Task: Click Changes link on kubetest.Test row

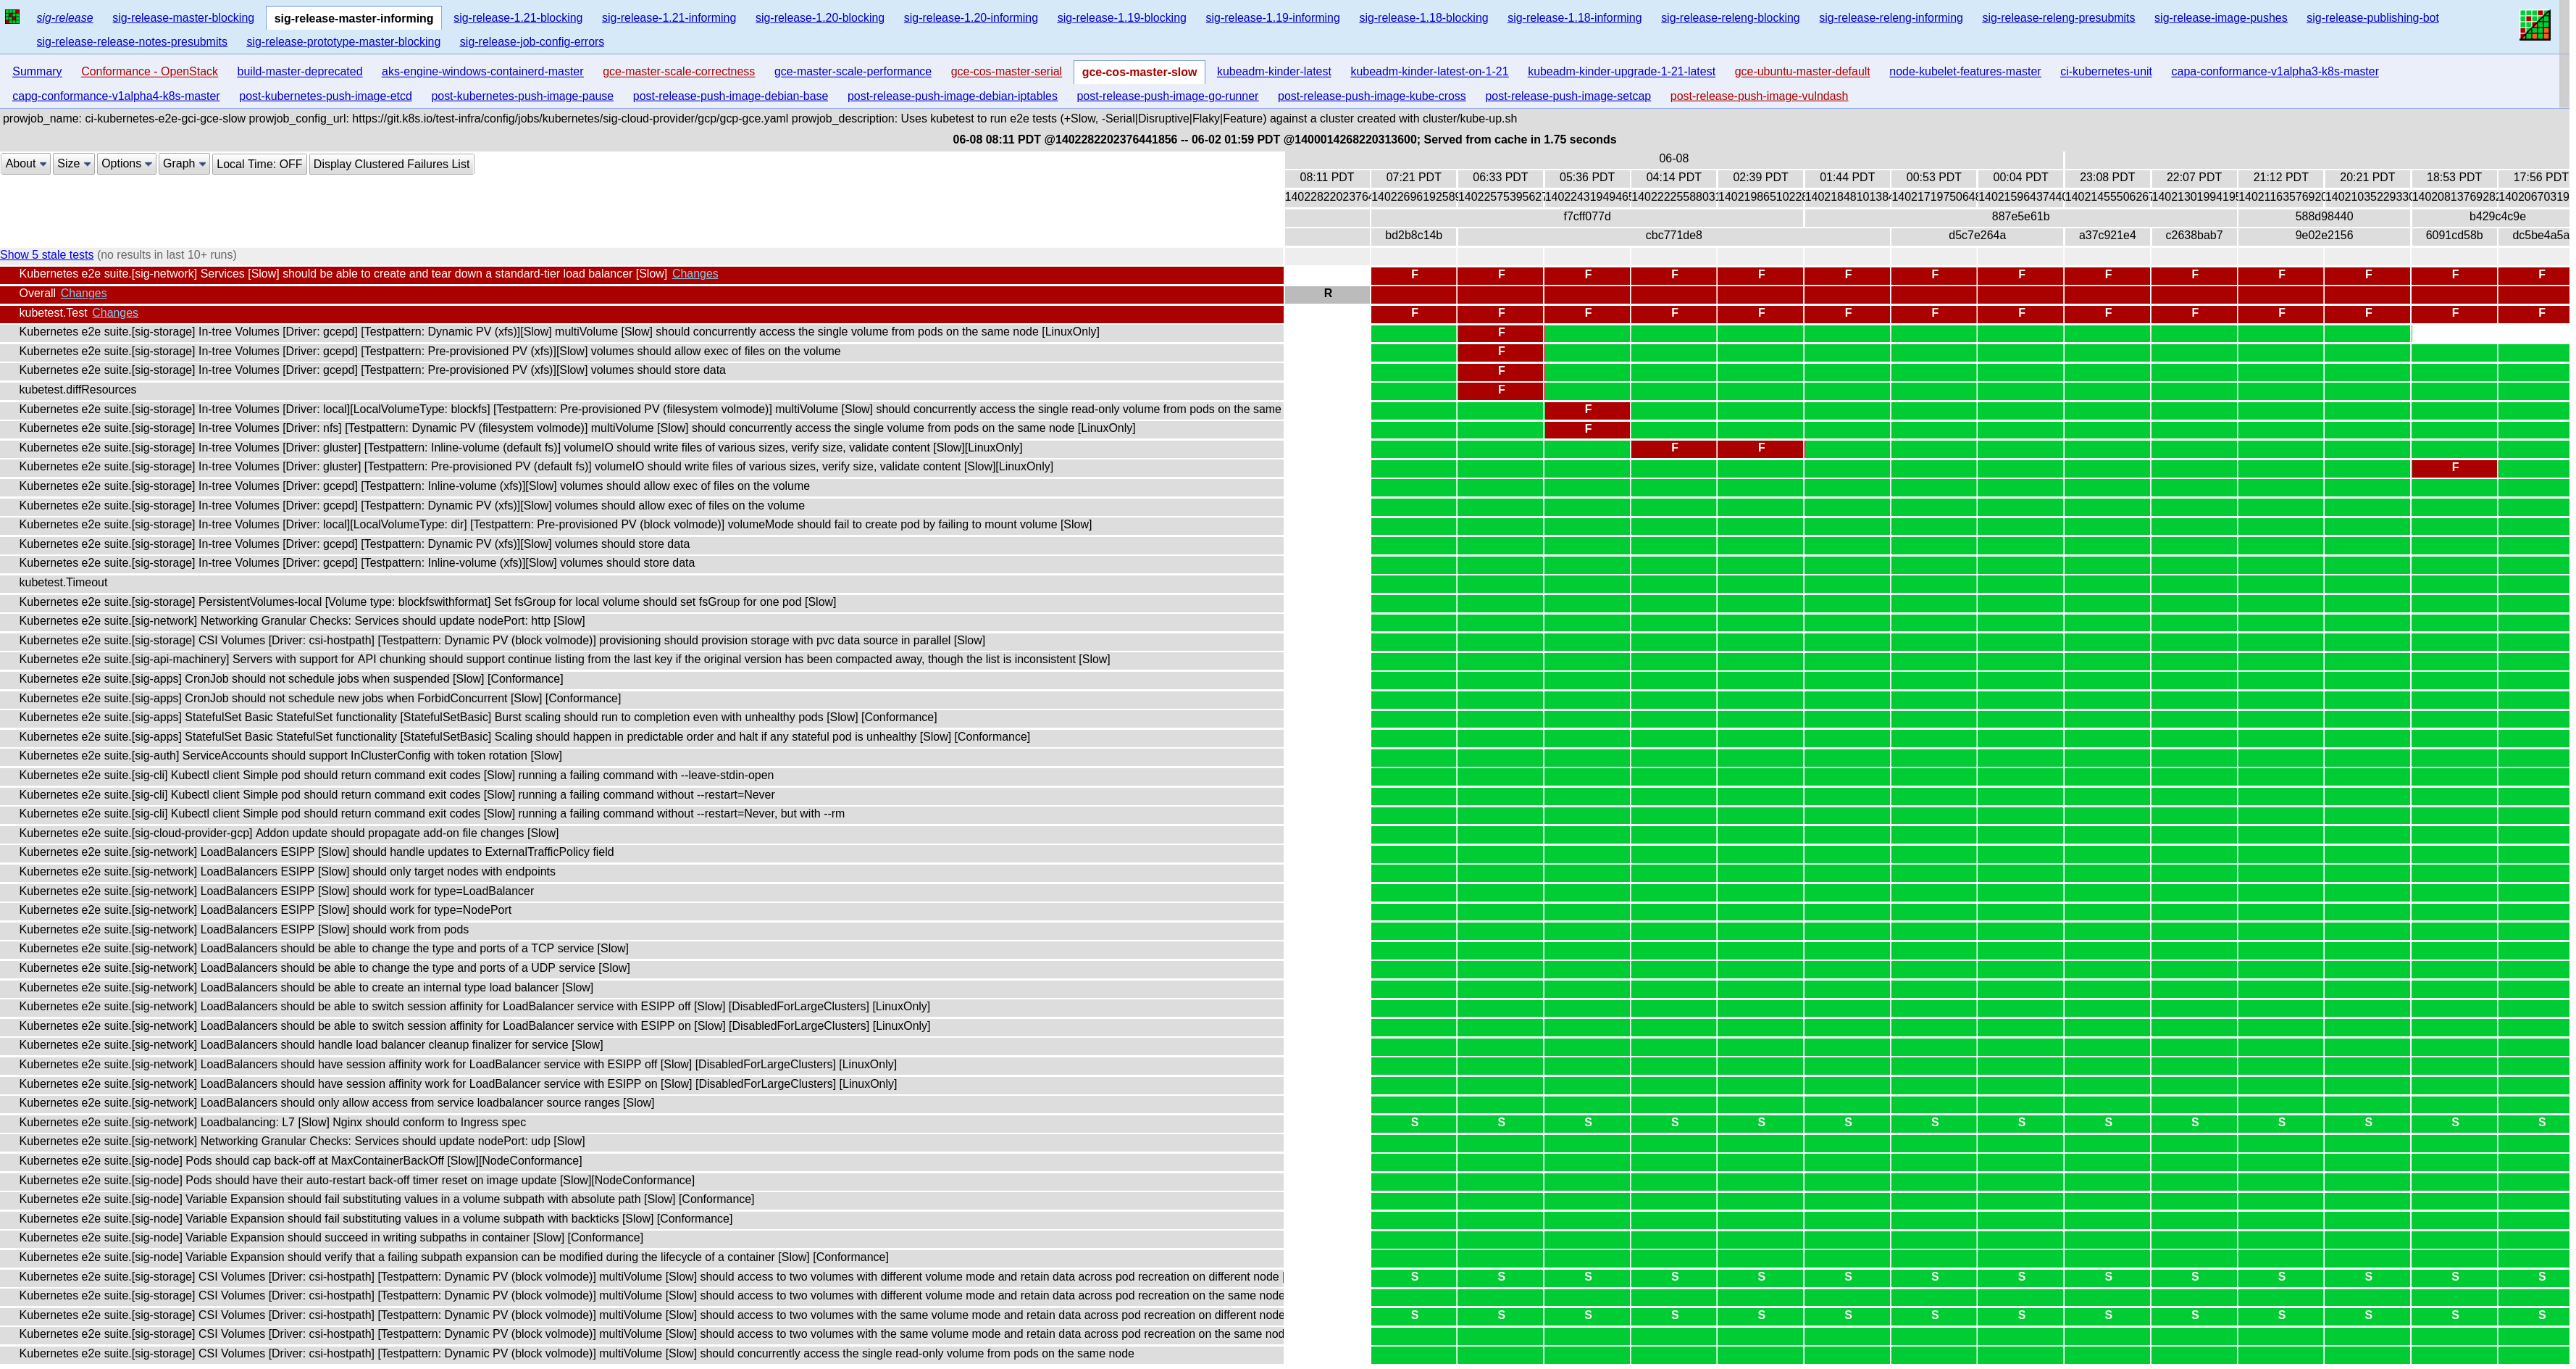Action: coord(115,313)
